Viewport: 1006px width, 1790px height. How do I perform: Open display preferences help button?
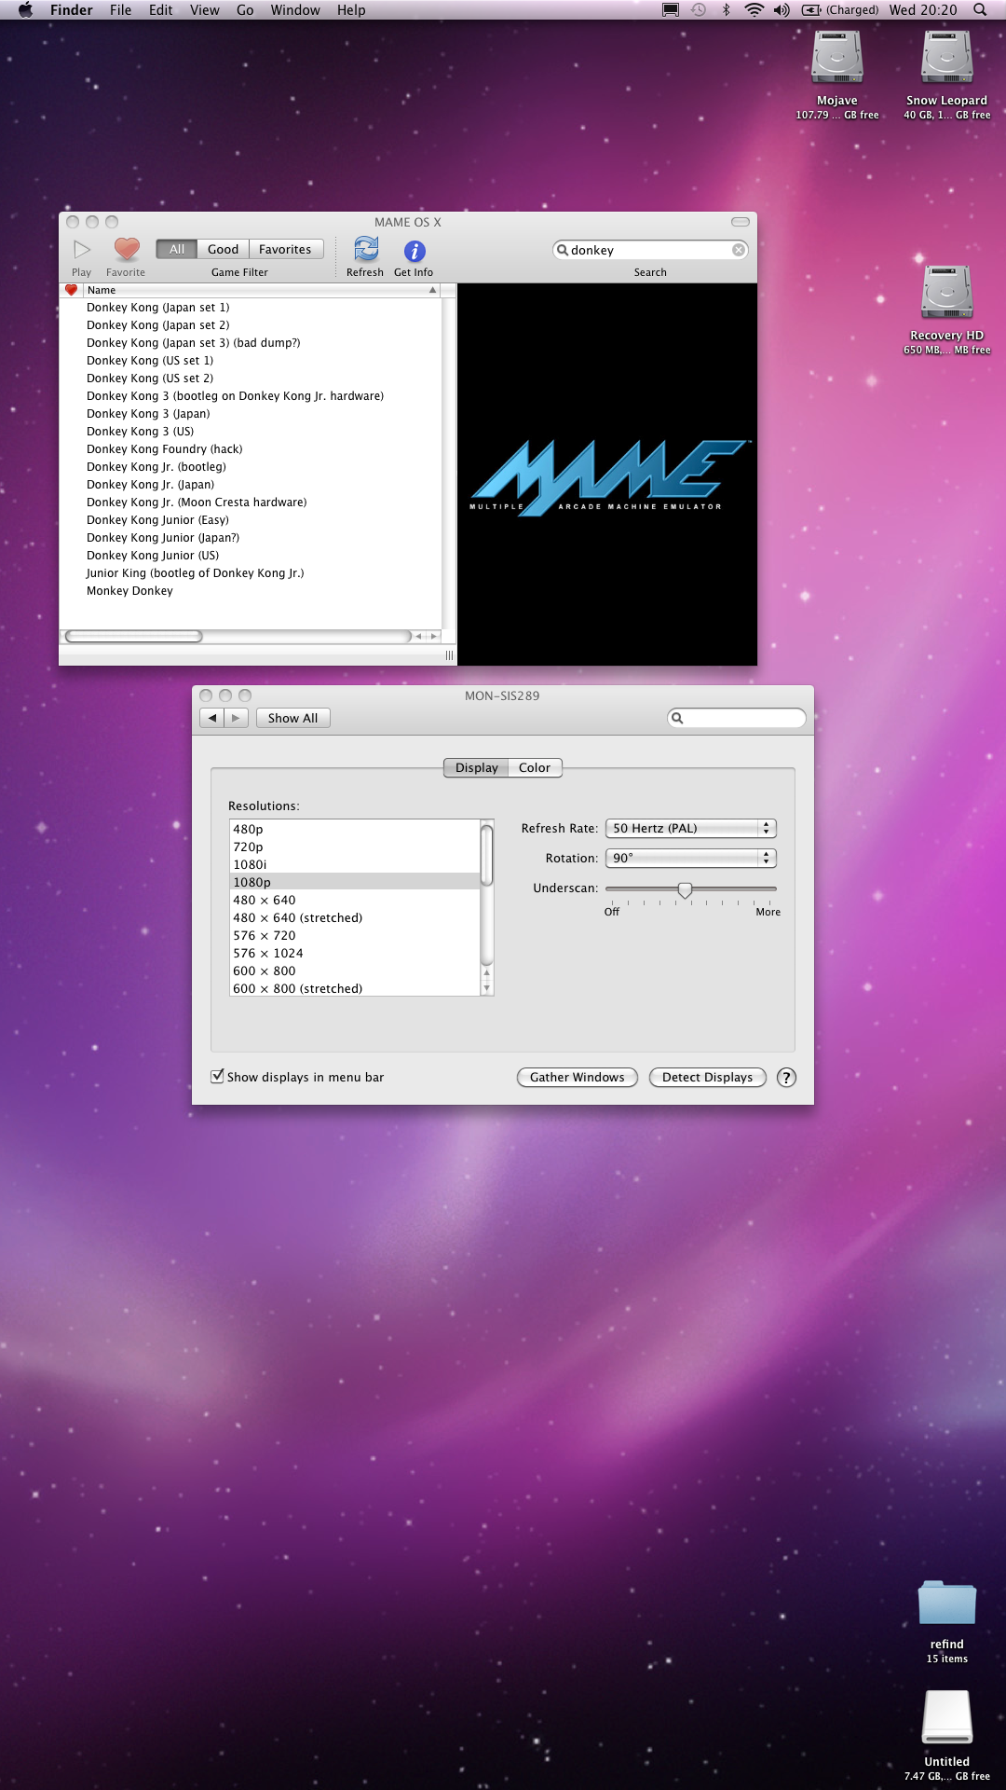(786, 1078)
